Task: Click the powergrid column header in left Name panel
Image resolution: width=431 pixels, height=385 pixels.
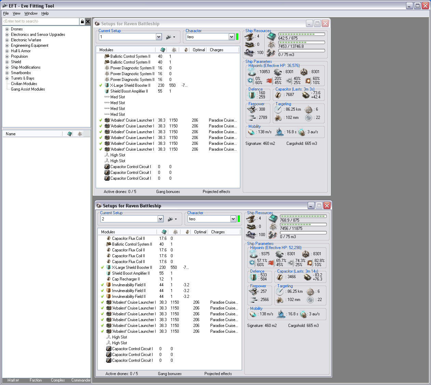Action: tap(80, 134)
